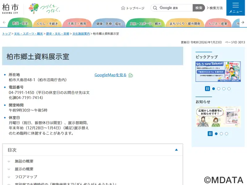Click the home icon for トップページ
The height and width of the screenshot is (185, 247).
[x=123, y=8]
